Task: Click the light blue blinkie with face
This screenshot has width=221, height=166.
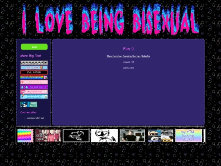Action: pos(34,68)
